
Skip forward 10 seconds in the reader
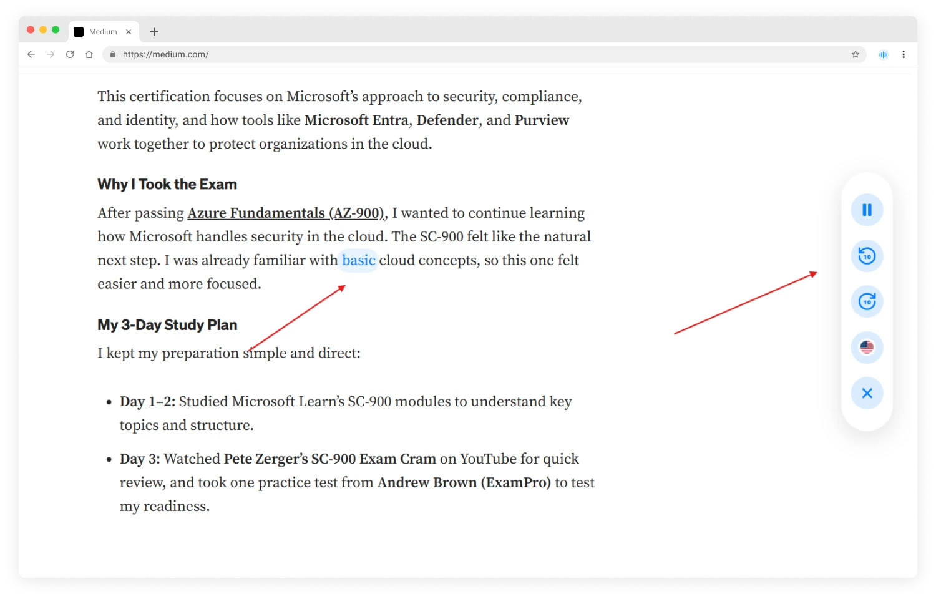pyautogui.click(x=867, y=301)
